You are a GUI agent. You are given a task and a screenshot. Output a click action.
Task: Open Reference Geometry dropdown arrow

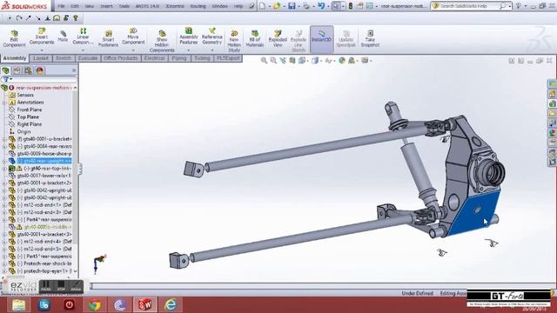tap(212, 50)
